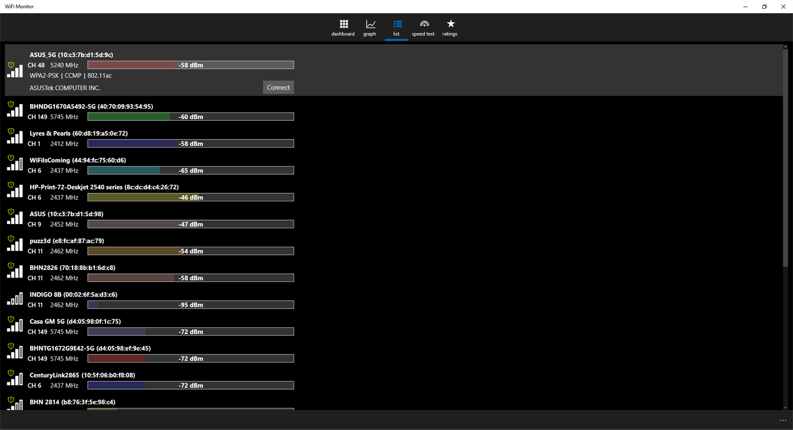Open the graph view
The height and width of the screenshot is (430, 793).
coord(370,27)
